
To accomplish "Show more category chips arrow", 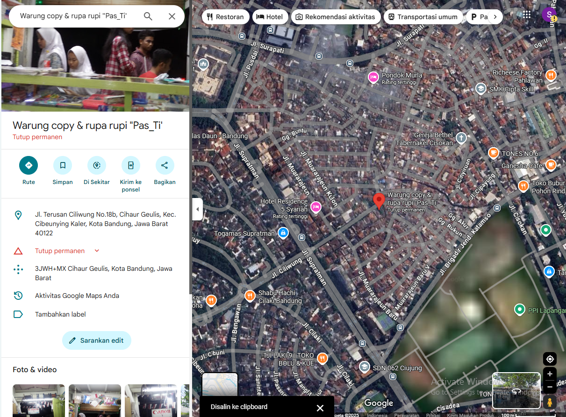I will pyautogui.click(x=495, y=17).
